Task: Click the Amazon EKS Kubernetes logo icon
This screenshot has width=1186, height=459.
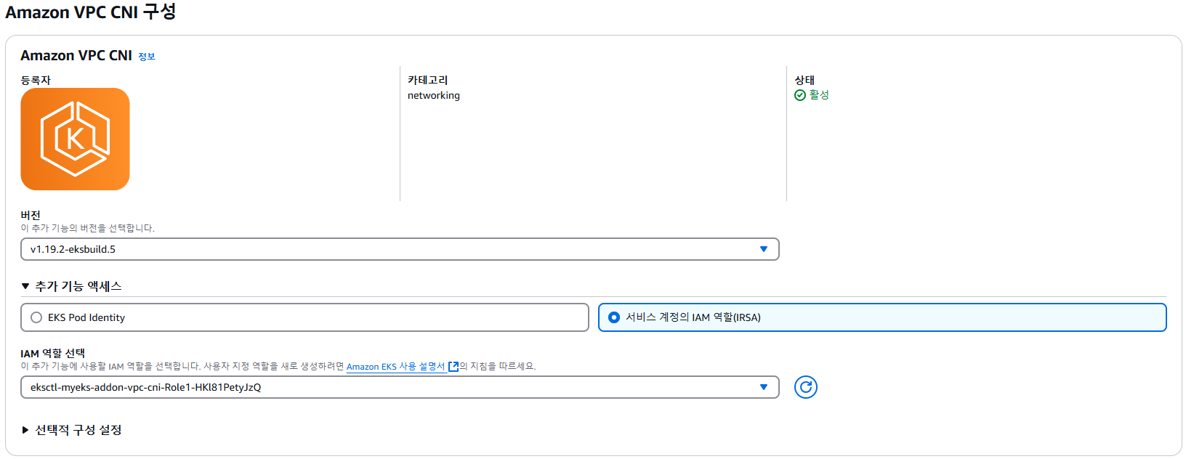Action: [75, 139]
